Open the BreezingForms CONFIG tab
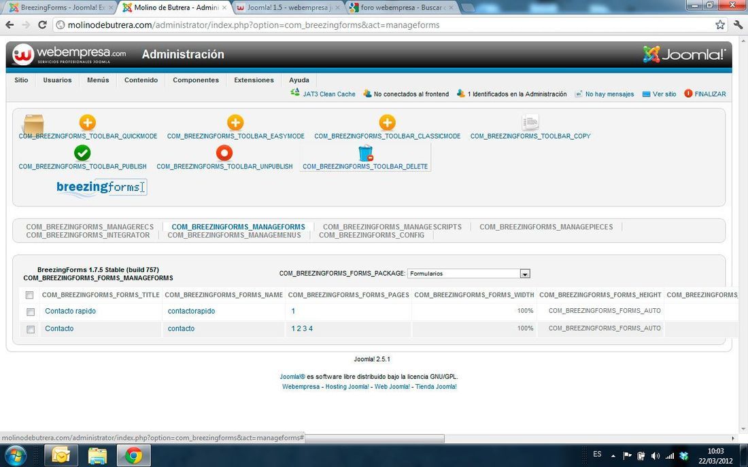Viewport: 748px width, 467px height. click(371, 235)
